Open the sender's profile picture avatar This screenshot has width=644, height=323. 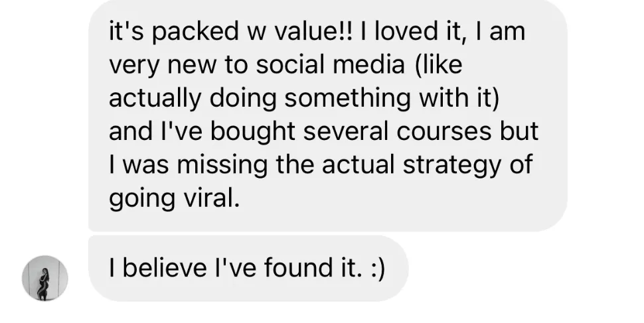[x=44, y=279]
